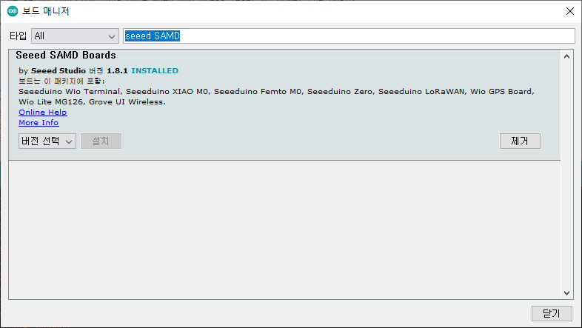Click the 닫기 close button
The height and width of the screenshot is (328, 582).
point(552,313)
